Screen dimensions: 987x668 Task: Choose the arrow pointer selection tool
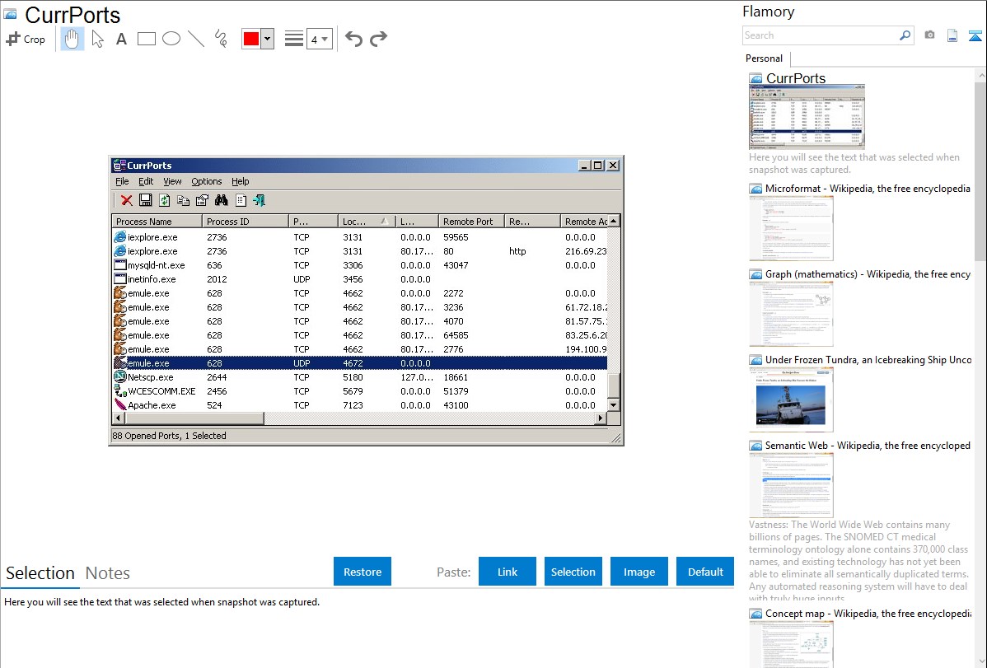coord(97,39)
